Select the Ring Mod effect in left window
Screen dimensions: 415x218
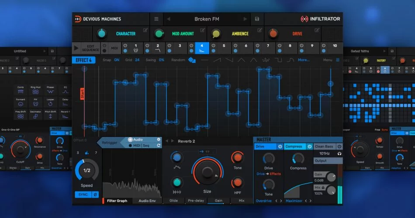[x=35, y=90]
